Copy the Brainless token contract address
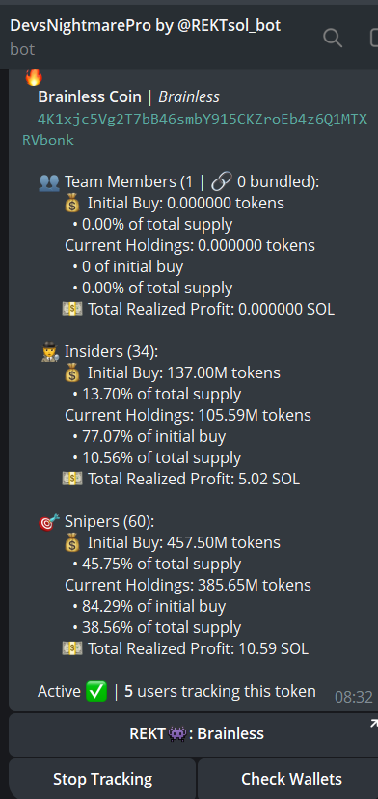The width and height of the screenshot is (378, 799). pos(195,129)
